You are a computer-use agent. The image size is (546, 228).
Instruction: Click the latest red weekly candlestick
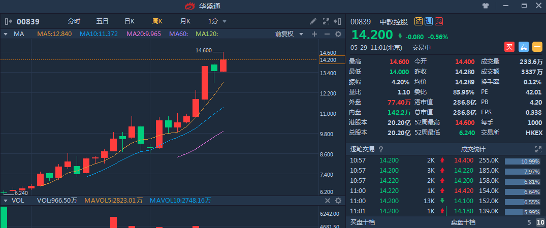tap(223, 66)
